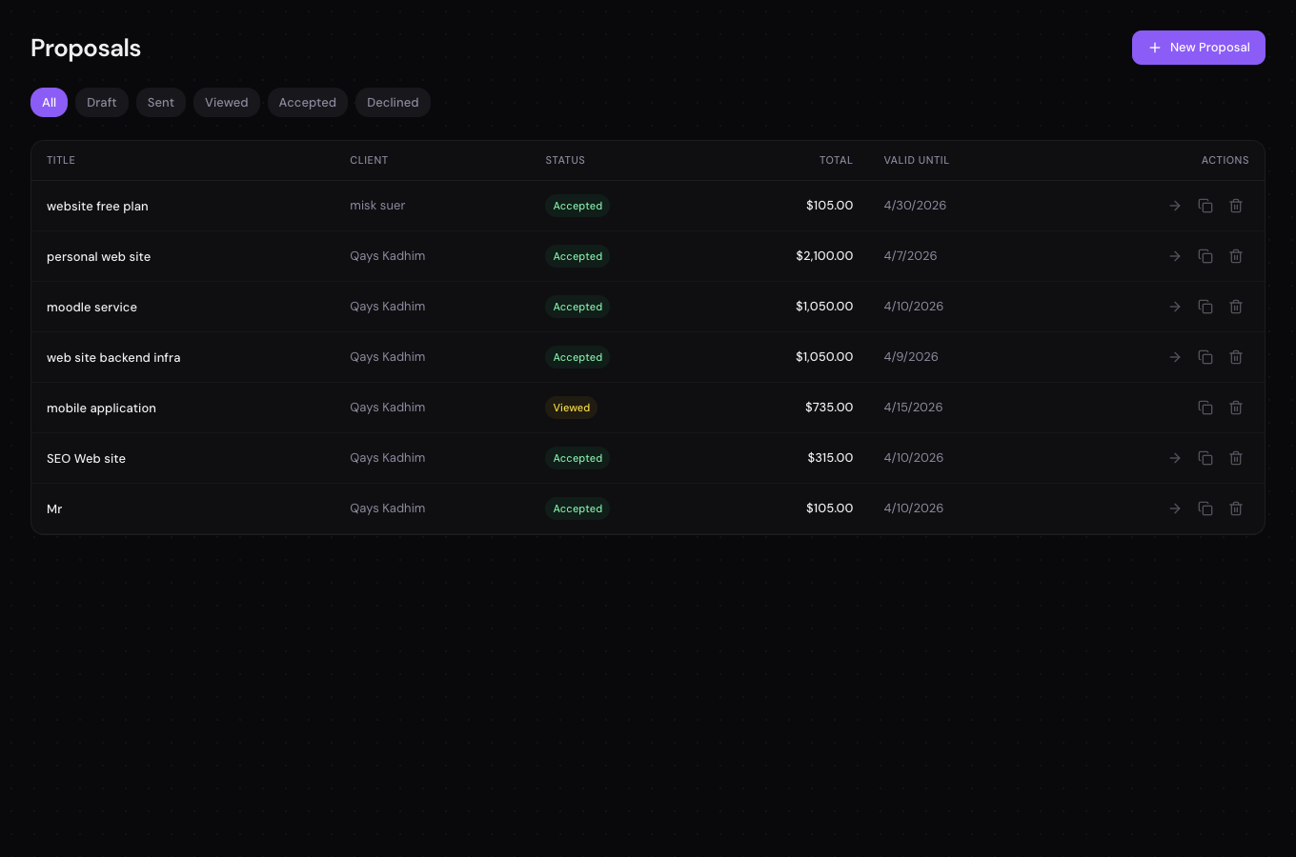This screenshot has height=857, width=1296.
Task: Open the "moodle service" proposal via arrow icon
Action: click(x=1175, y=307)
